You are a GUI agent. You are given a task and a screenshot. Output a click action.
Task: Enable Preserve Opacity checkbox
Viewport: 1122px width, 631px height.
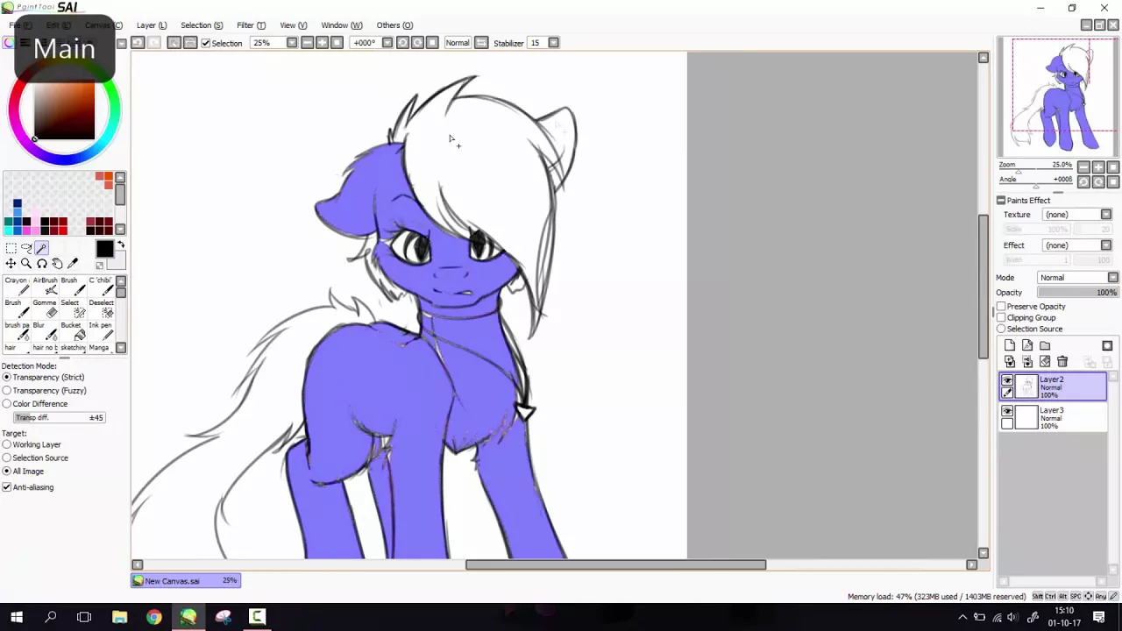[x=1001, y=307]
